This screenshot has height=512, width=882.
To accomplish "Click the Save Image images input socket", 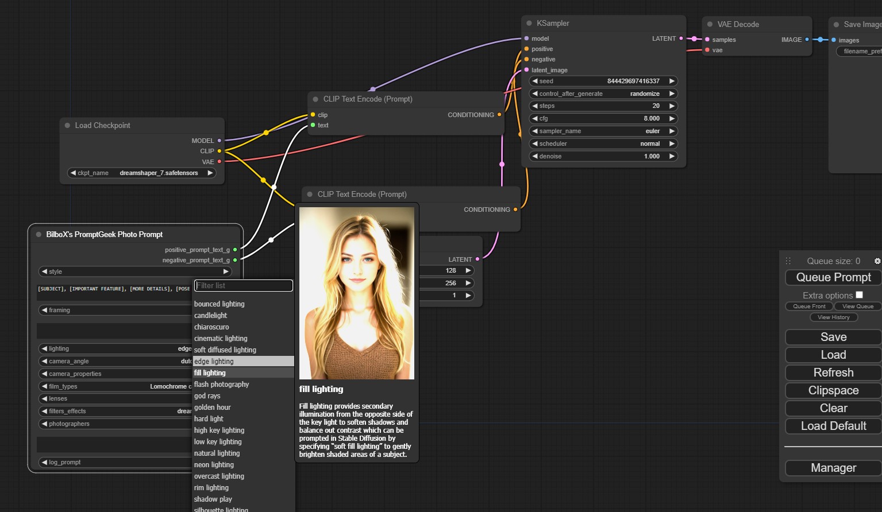I will (834, 40).
